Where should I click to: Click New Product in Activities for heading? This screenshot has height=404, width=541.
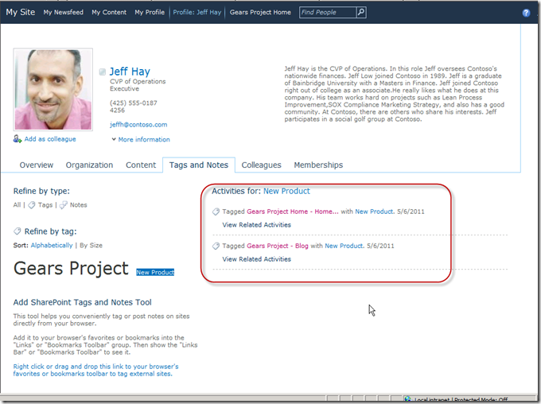pos(286,191)
